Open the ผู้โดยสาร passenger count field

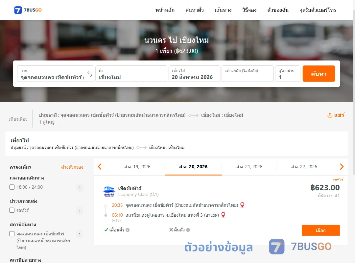click(x=288, y=74)
